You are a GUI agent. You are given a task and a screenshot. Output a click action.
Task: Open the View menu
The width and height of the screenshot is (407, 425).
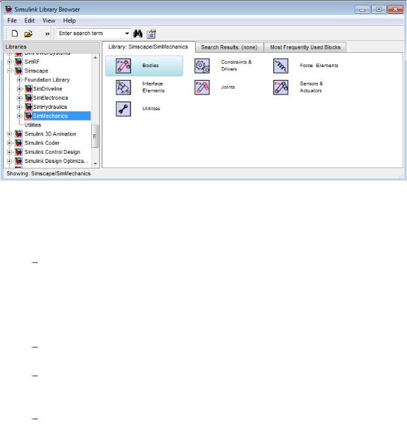(x=49, y=21)
